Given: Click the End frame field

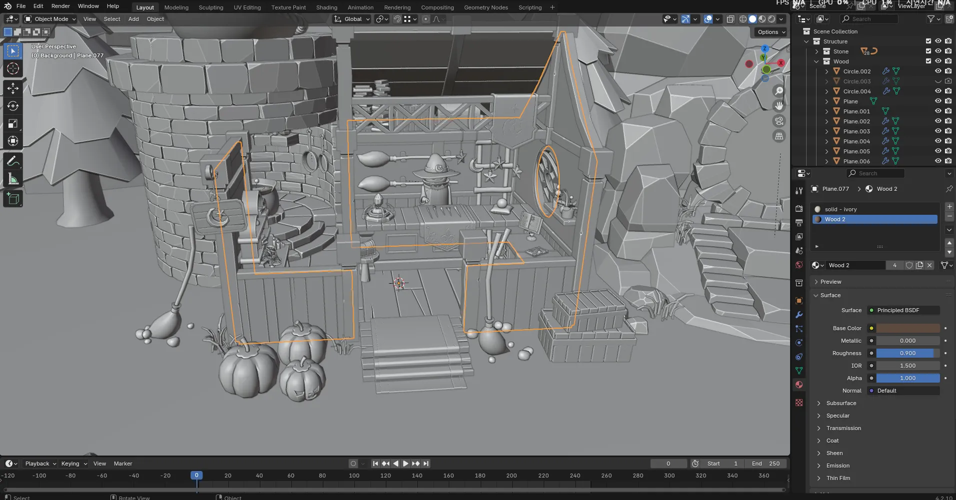Looking at the screenshot, I should click(x=766, y=464).
